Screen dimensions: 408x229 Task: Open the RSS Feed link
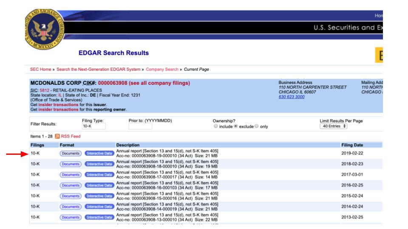click(x=71, y=136)
